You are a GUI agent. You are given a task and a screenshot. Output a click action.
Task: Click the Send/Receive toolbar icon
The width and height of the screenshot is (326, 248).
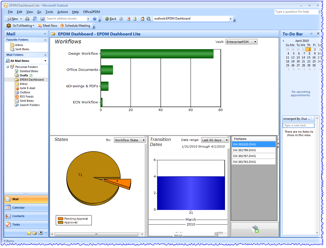tap(35, 19)
